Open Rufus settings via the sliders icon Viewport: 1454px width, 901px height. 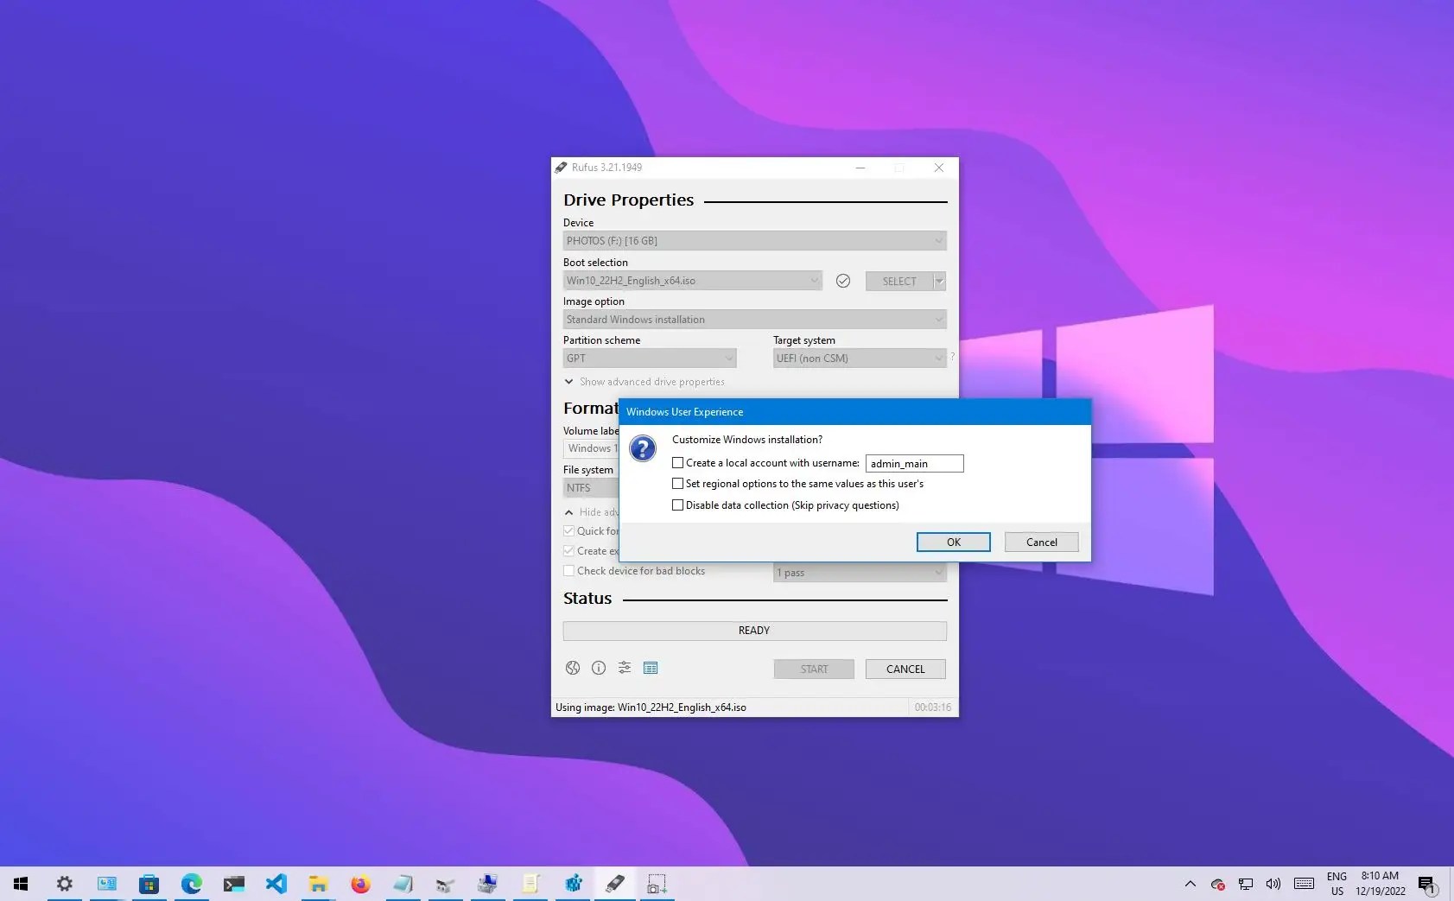click(x=625, y=668)
